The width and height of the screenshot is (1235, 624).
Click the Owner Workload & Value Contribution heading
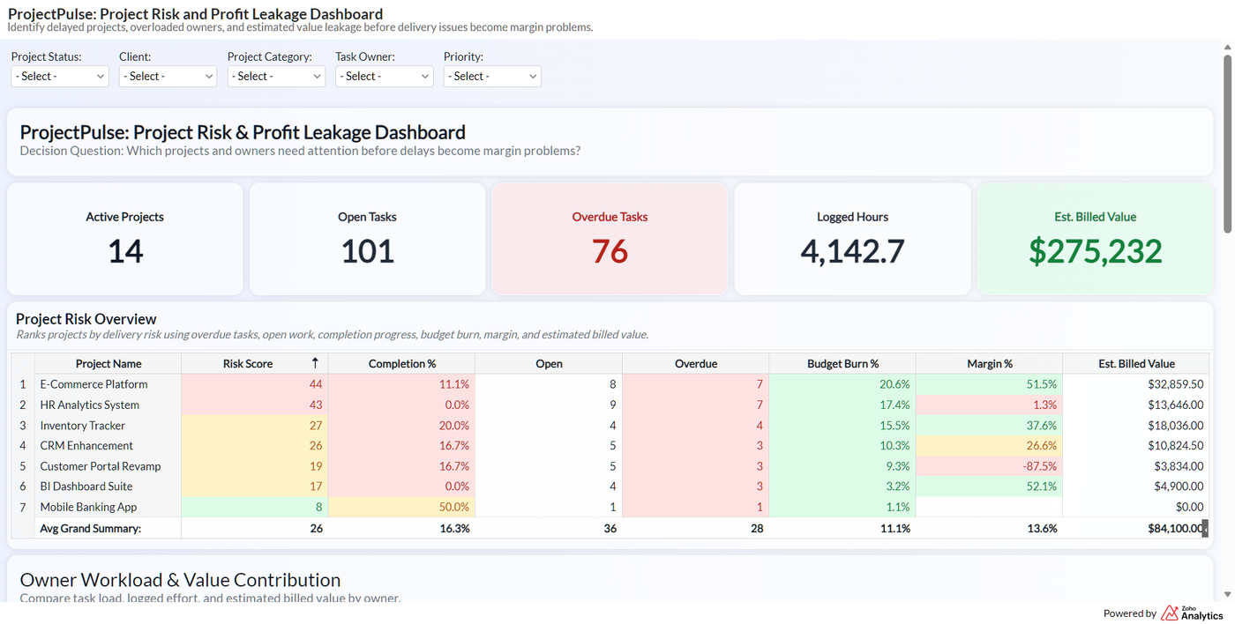click(x=180, y=580)
